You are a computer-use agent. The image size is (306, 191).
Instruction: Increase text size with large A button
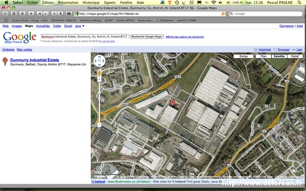pos(60,14)
